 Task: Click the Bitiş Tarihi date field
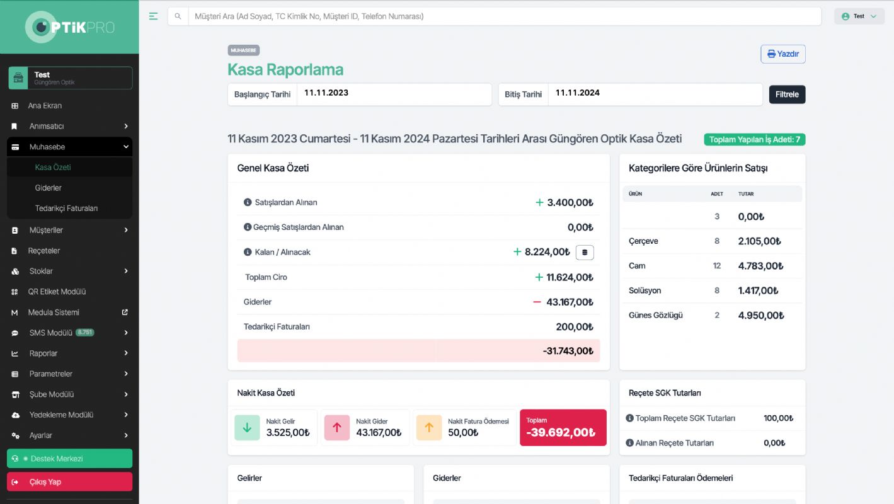tap(655, 94)
